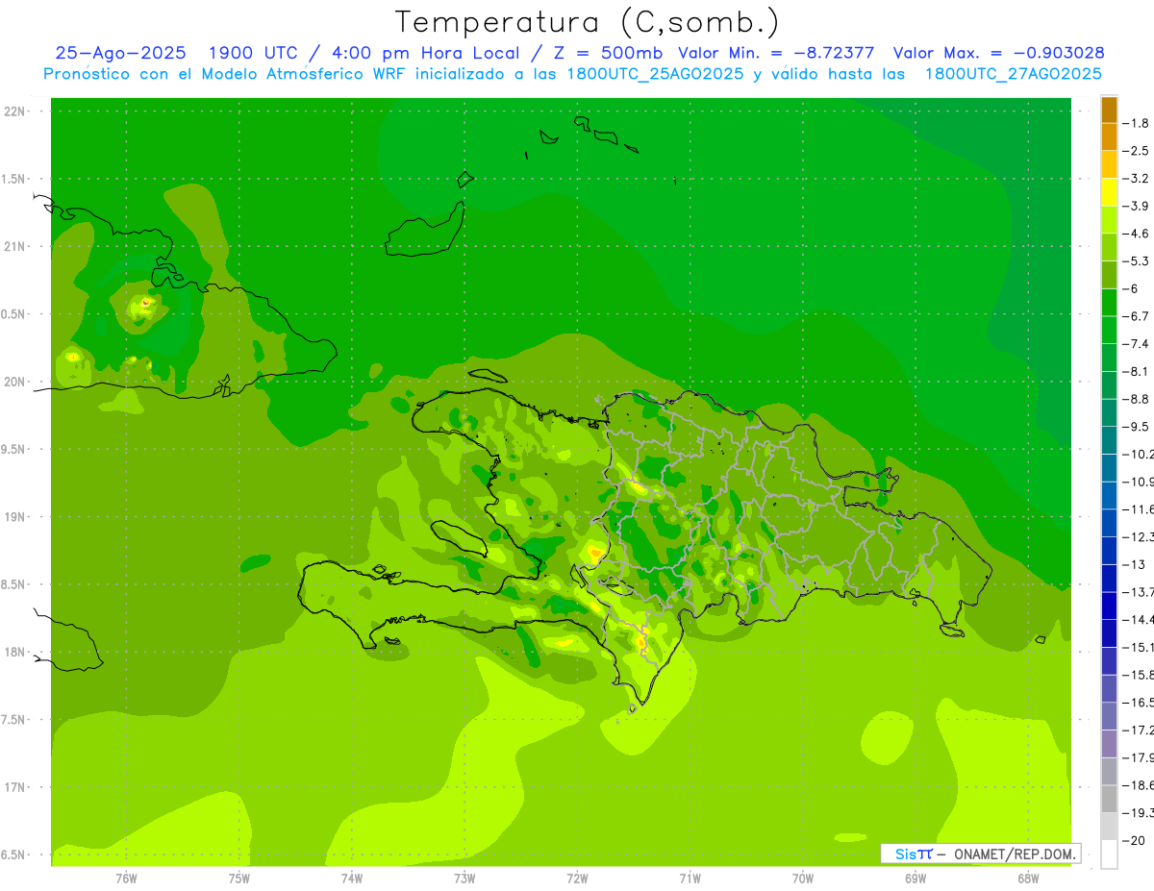Screen dimensions: 1154x891
Task: Click the "73W" longitude axis label
Action: 464,879
